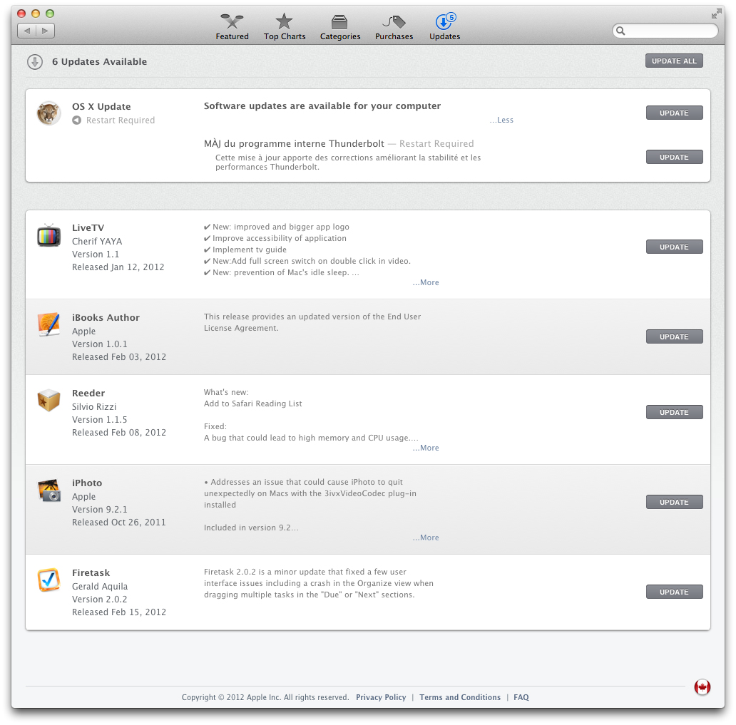Screen dimensions: 736x725
Task: Click the Firetask app title
Action: point(91,573)
